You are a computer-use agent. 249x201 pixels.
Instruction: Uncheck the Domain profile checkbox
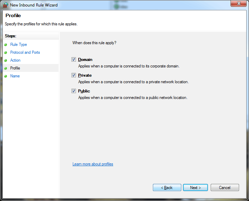74,60
